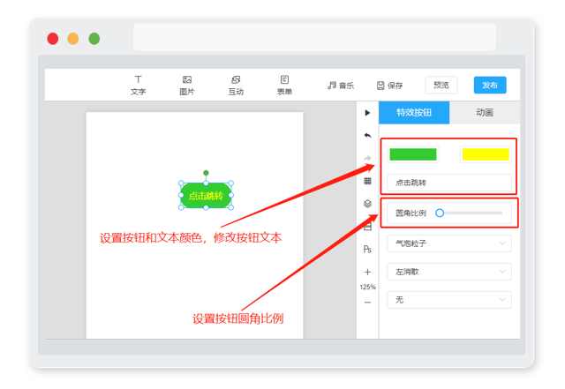The image size is (565, 389).
Task: Click the 圆角比例 slider handle
Action: [x=440, y=213]
